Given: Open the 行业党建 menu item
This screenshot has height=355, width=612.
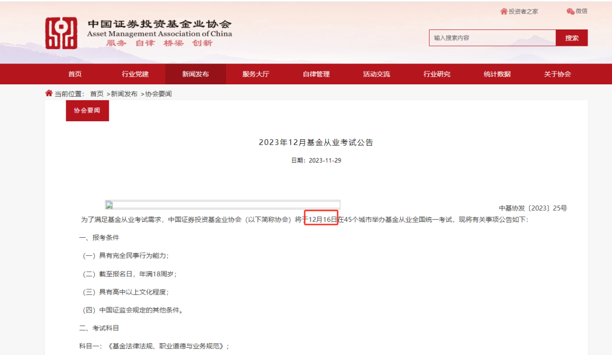Looking at the screenshot, I should 135,74.
